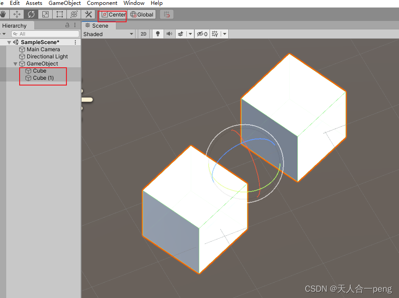Select the Move tool

tap(17, 14)
